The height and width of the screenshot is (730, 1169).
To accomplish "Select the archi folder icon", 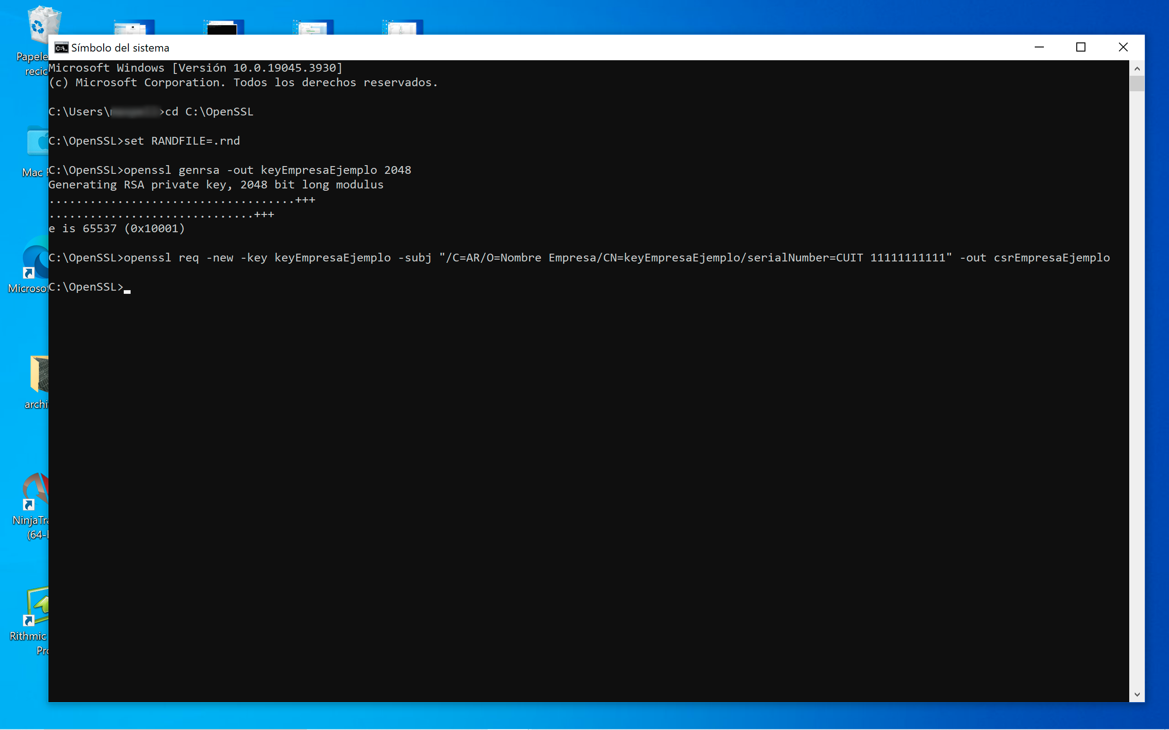I will click(x=39, y=374).
